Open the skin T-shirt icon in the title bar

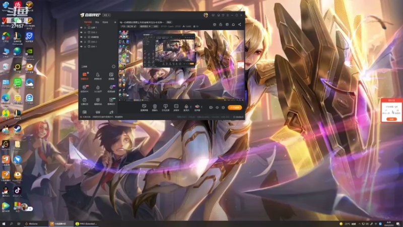pyautogui.click(x=223, y=15)
